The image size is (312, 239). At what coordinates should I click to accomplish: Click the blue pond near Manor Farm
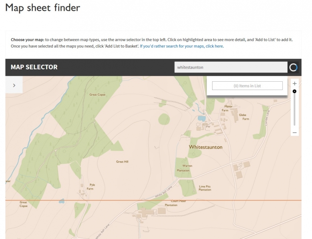(201, 118)
